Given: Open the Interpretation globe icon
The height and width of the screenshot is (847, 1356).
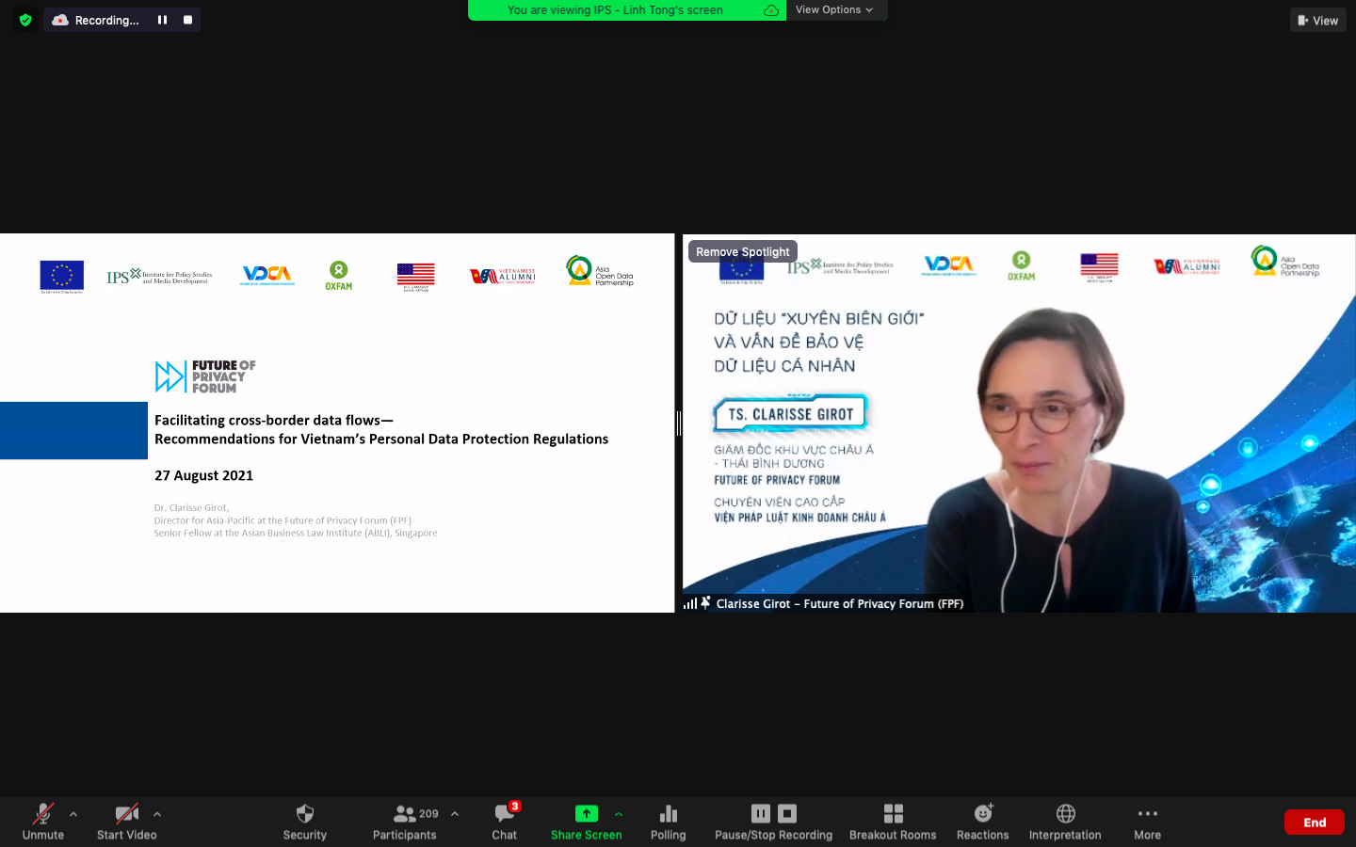Looking at the screenshot, I should [x=1065, y=814].
